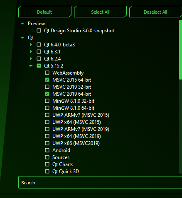Select the Qt Quick 3D row label
Image resolution: width=182 pixels, height=198 pixels.
(66, 171)
